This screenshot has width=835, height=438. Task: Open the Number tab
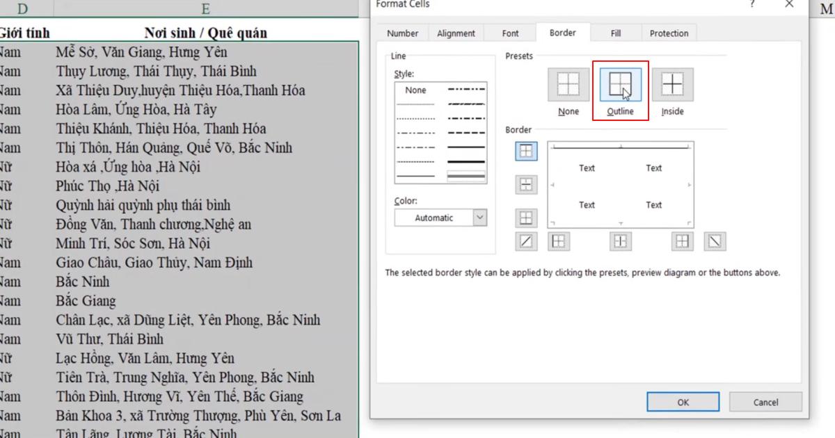tap(402, 33)
